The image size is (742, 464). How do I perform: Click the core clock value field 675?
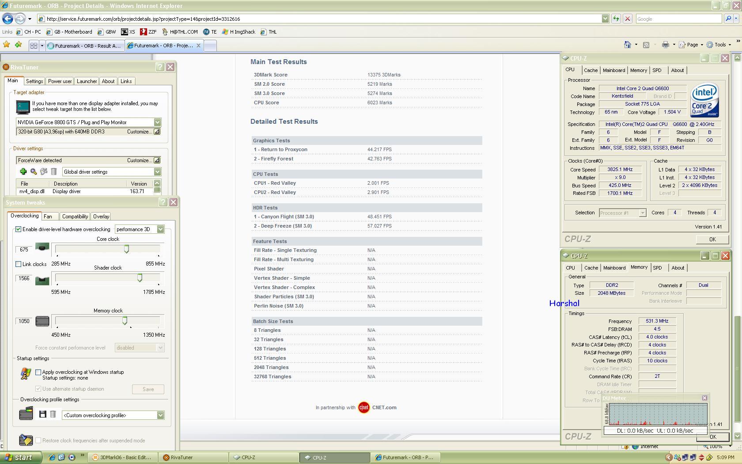coord(24,249)
